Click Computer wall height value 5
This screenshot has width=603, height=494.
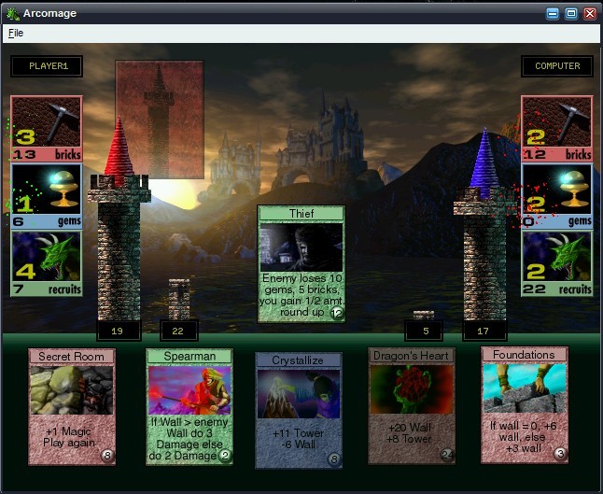point(424,331)
